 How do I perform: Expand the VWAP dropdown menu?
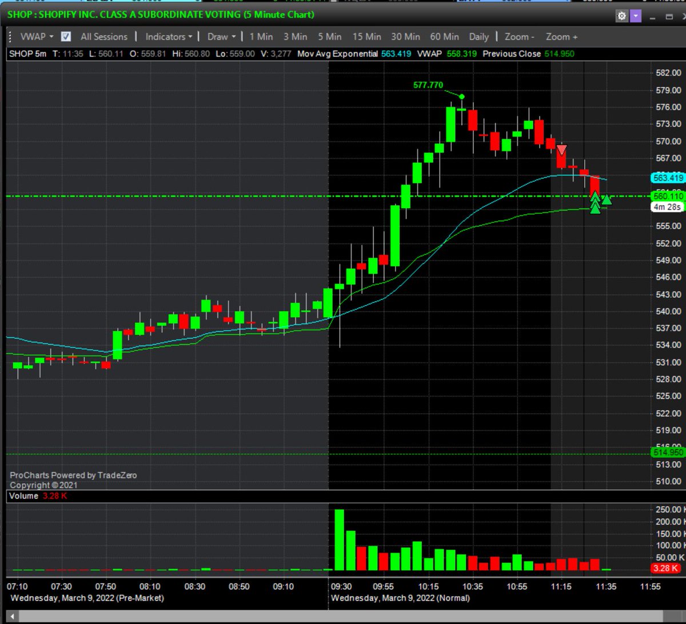click(37, 37)
